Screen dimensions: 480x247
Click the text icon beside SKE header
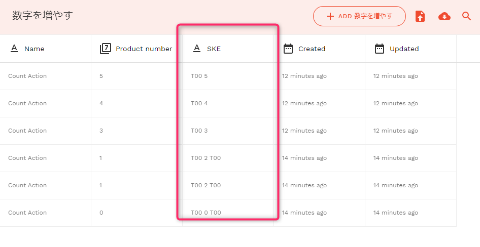(197, 49)
